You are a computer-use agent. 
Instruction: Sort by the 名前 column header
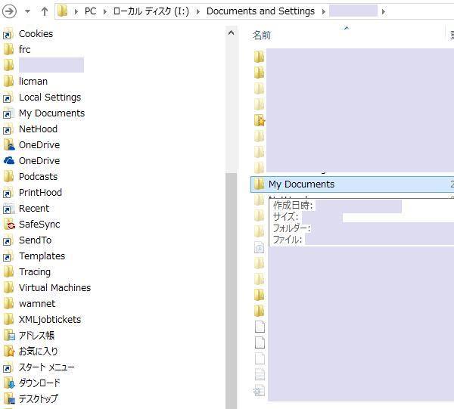coord(262,35)
